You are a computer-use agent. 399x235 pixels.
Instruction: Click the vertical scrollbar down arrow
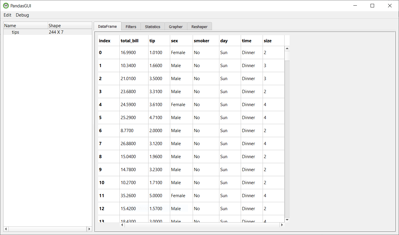(x=287, y=220)
